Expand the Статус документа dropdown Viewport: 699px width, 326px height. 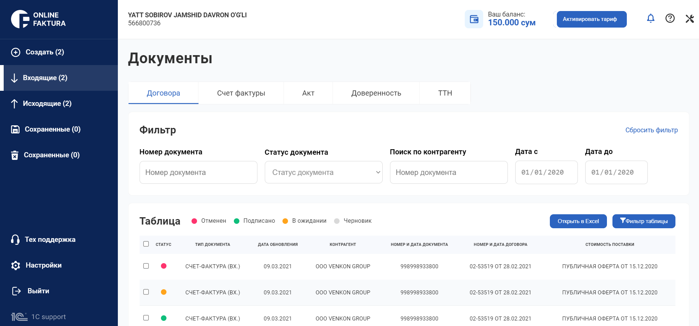pos(323,172)
